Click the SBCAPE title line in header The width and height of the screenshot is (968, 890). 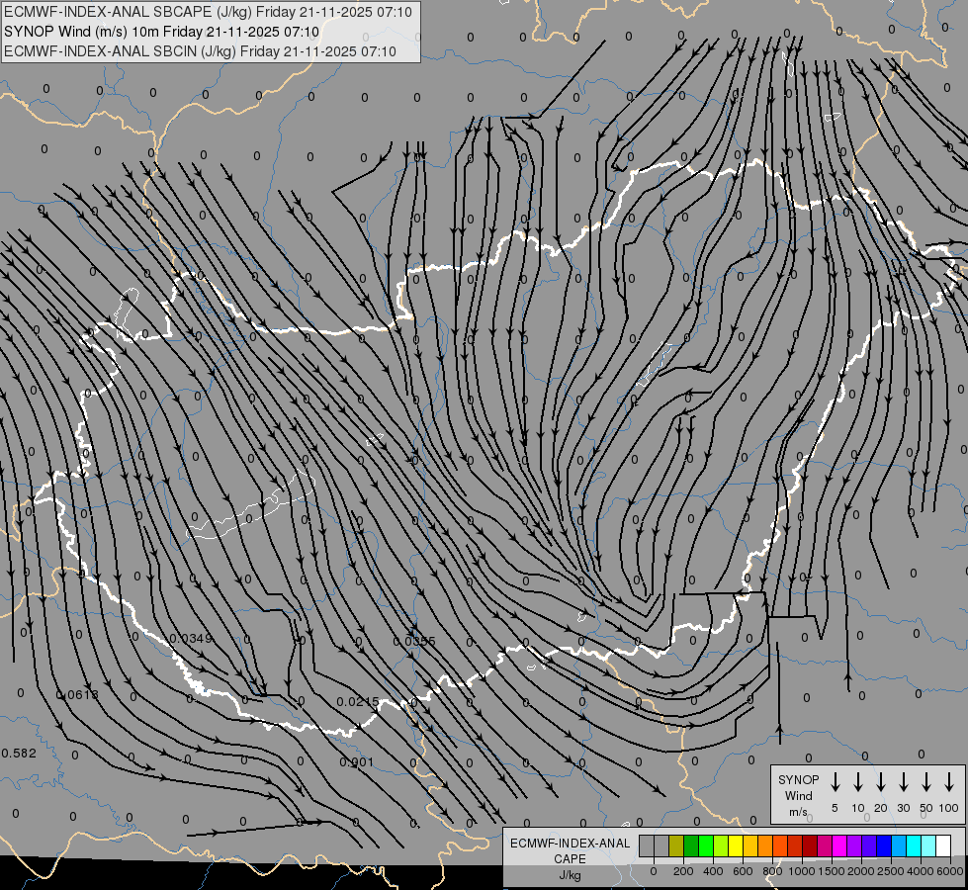[x=208, y=12]
